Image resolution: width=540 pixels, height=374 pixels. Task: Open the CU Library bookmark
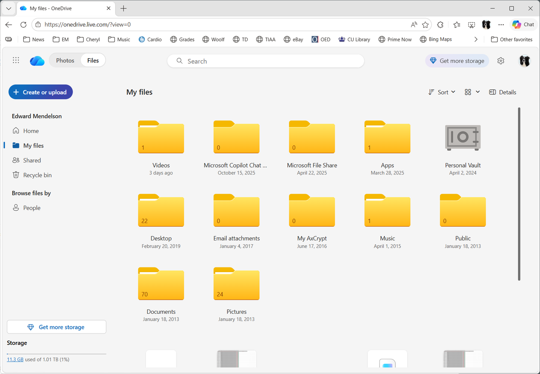354,39
